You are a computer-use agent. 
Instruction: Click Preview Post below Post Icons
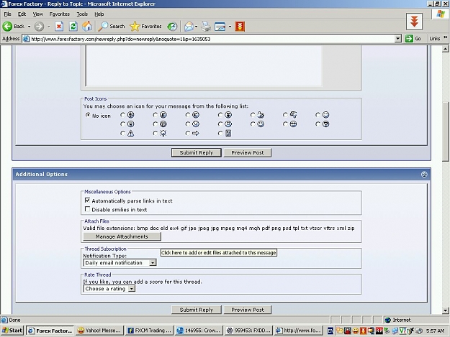click(x=248, y=152)
